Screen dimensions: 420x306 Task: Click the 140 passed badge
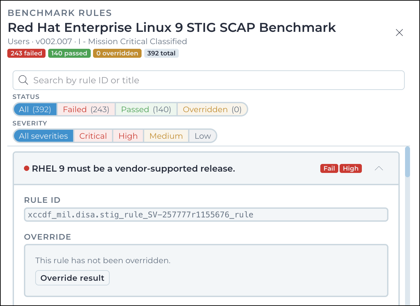coord(69,53)
